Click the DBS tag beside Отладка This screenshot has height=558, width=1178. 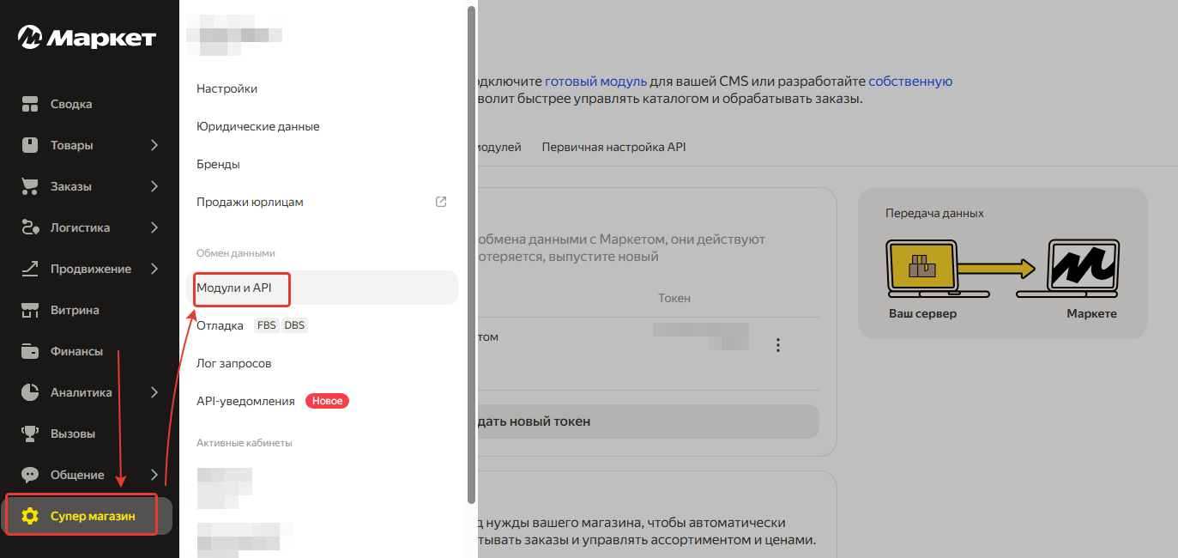[294, 325]
